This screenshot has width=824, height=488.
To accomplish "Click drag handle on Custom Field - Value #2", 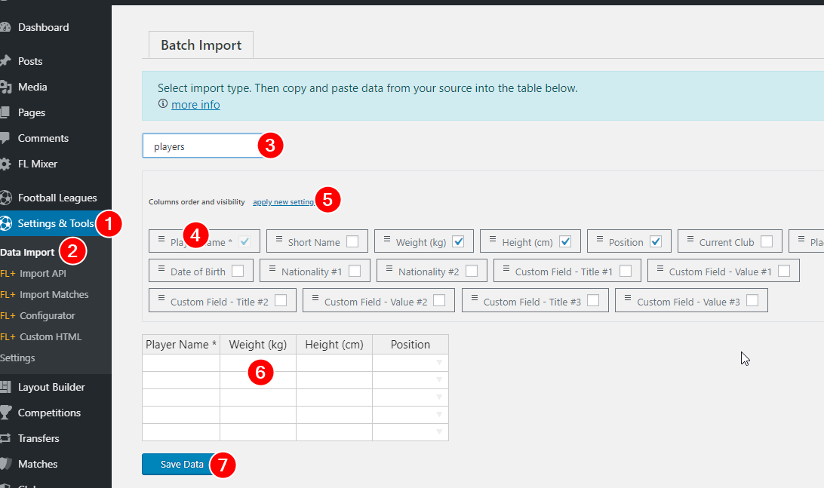I will [x=315, y=298].
